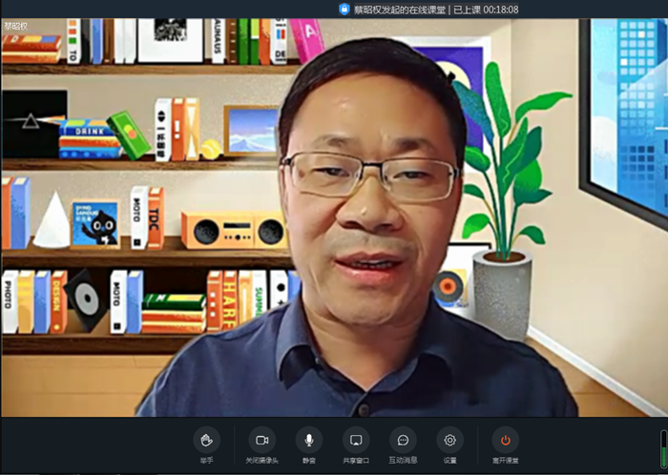Click the green audio level meter
The image size is (668, 475).
pyautogui.click(x=663, y=448)
